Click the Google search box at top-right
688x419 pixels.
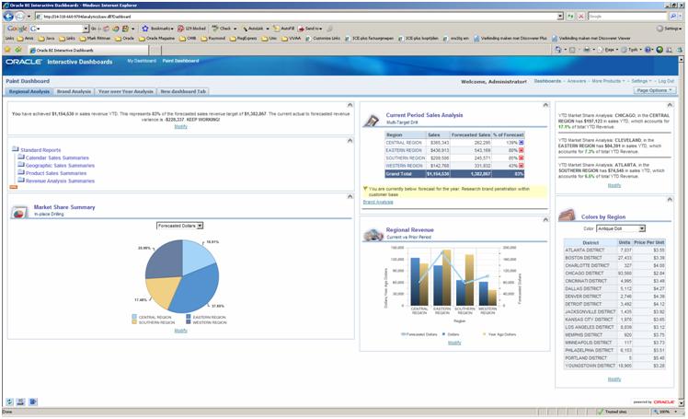click(x=628, y=17)
